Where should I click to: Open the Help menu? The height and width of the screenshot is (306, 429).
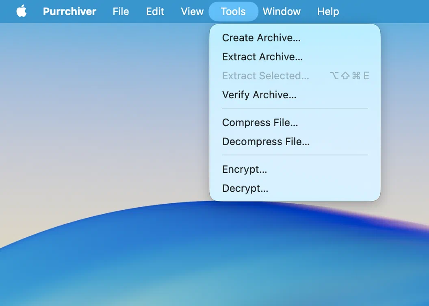point(328,11)
